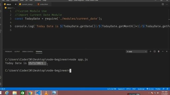Open the photo viewer taskbar app
Screen dimensions: 170x95
pos(54,93)
